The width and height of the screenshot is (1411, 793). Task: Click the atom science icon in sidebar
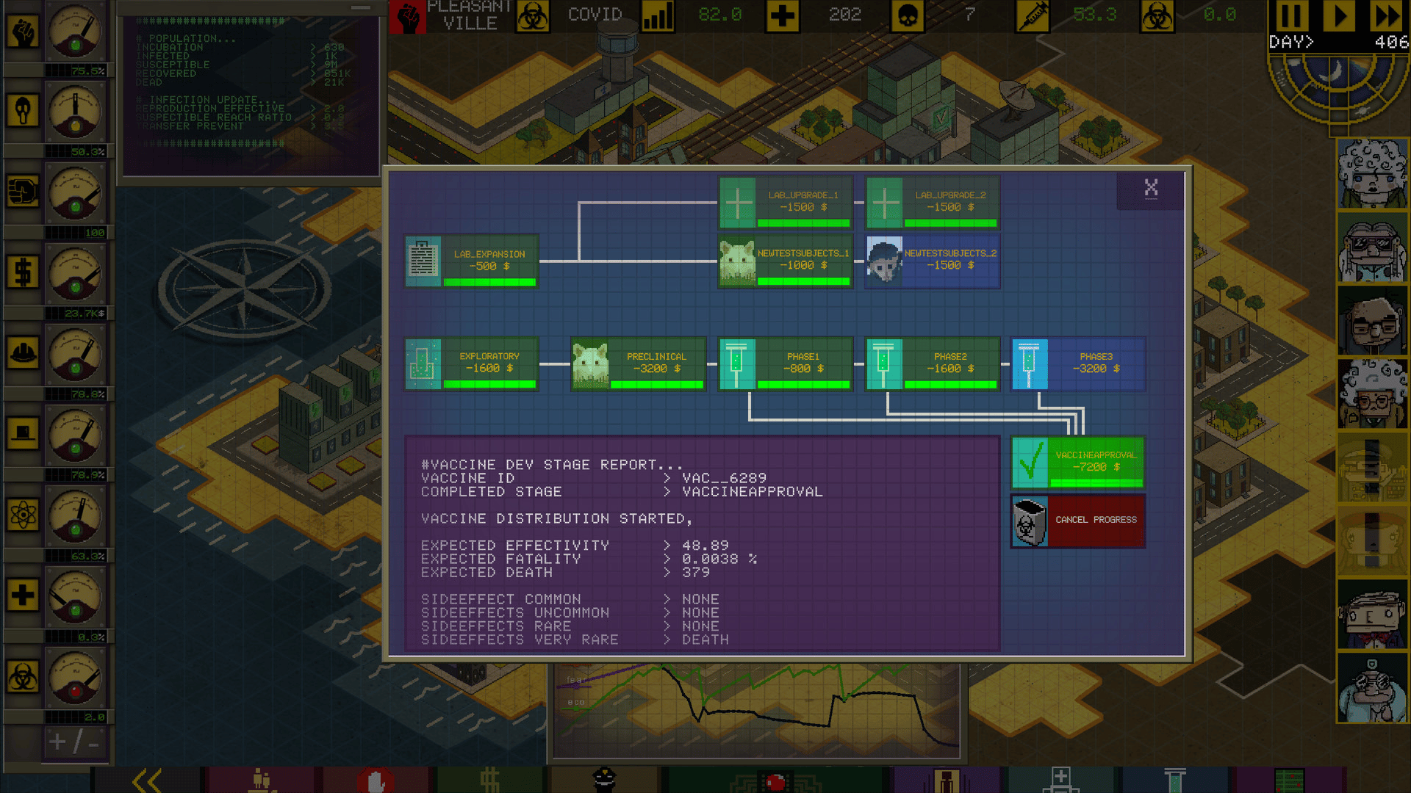[23, 514]
